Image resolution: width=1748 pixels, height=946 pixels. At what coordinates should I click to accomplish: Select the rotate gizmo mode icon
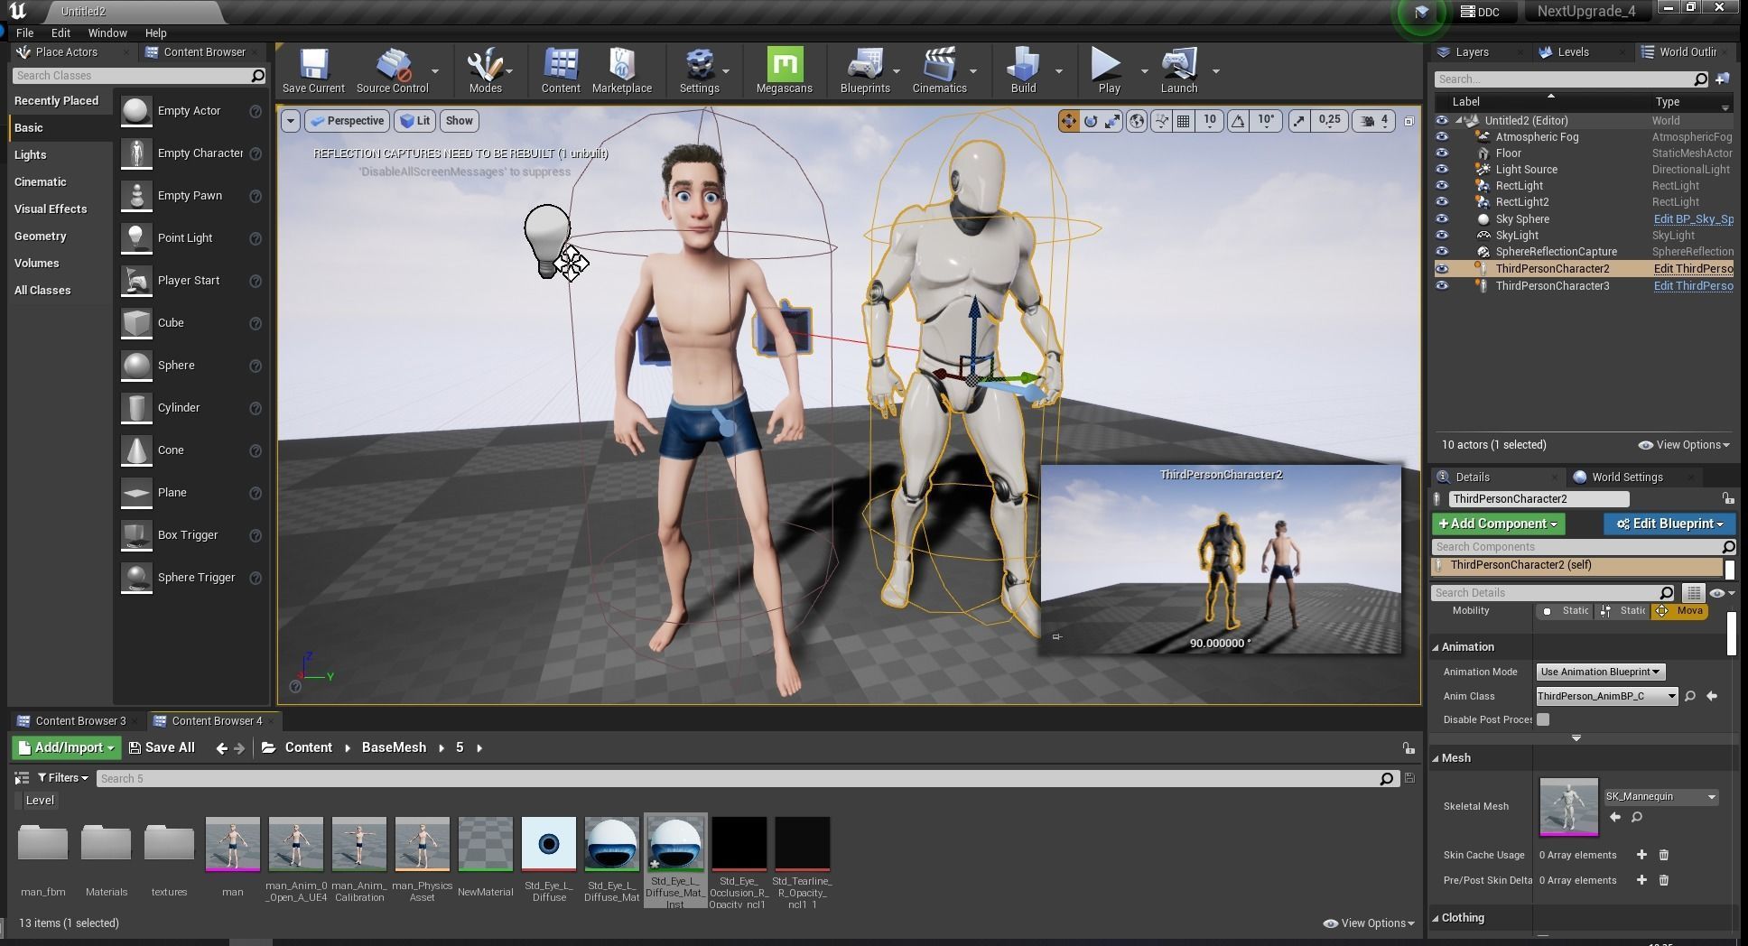coord(1091,121)
